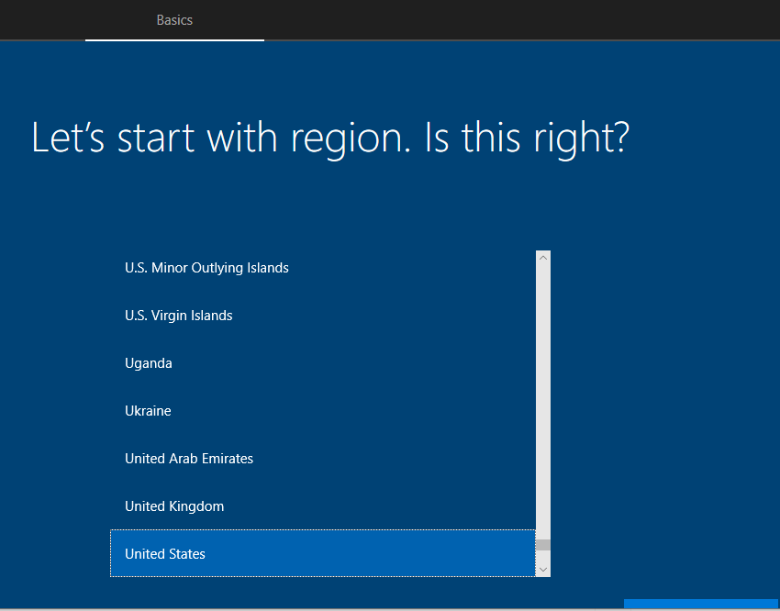The image size is (780, 611).
Task: Click the "Is this right?" heading text
Action: tap(528, 138)
